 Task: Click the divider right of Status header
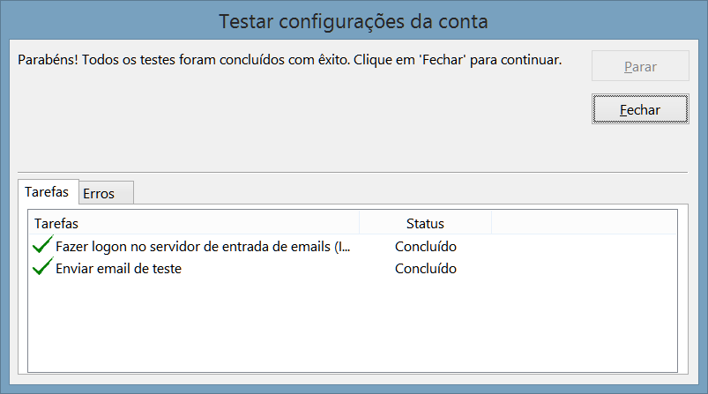point(491,223)
